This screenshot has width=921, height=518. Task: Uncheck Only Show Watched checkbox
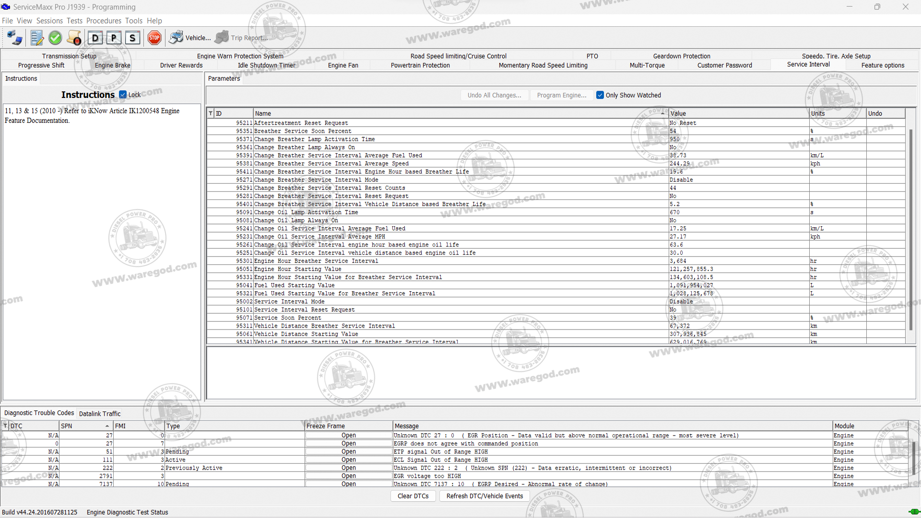click(600, 95)
